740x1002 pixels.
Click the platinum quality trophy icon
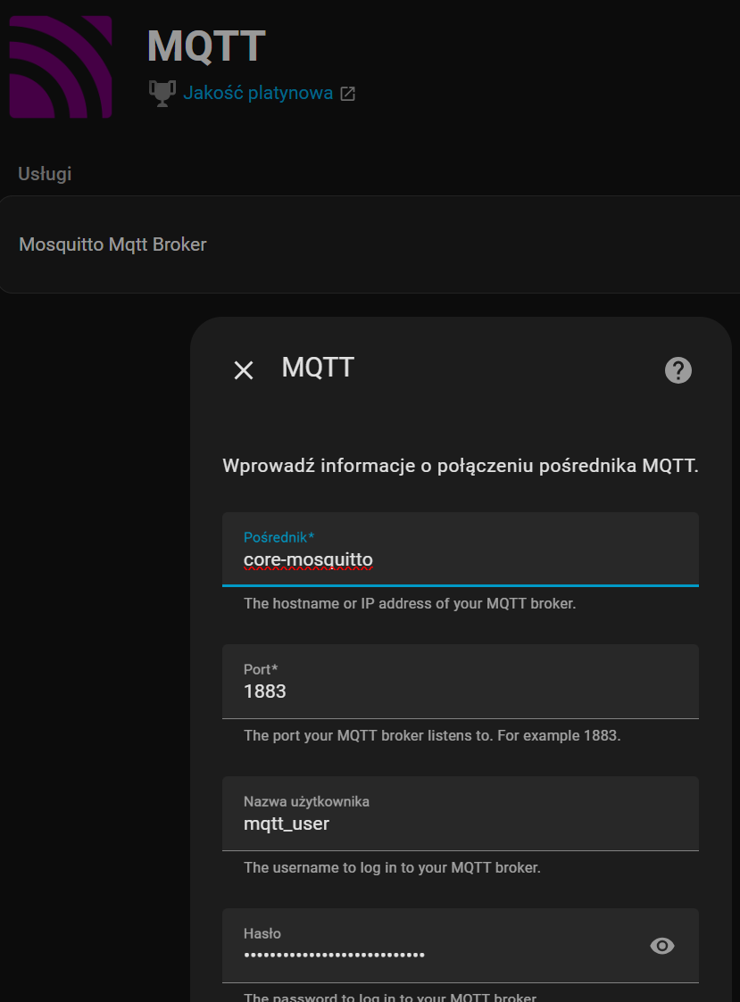pyautogui.click(x=161, y=93)
